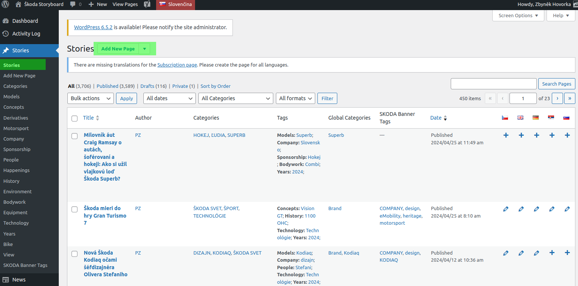The width and height of the screenshot is (578, 286).
Task: Click the Slovak flag language switcher
Action: (x=176, y=4)
